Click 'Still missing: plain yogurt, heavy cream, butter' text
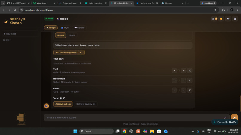 77,45
